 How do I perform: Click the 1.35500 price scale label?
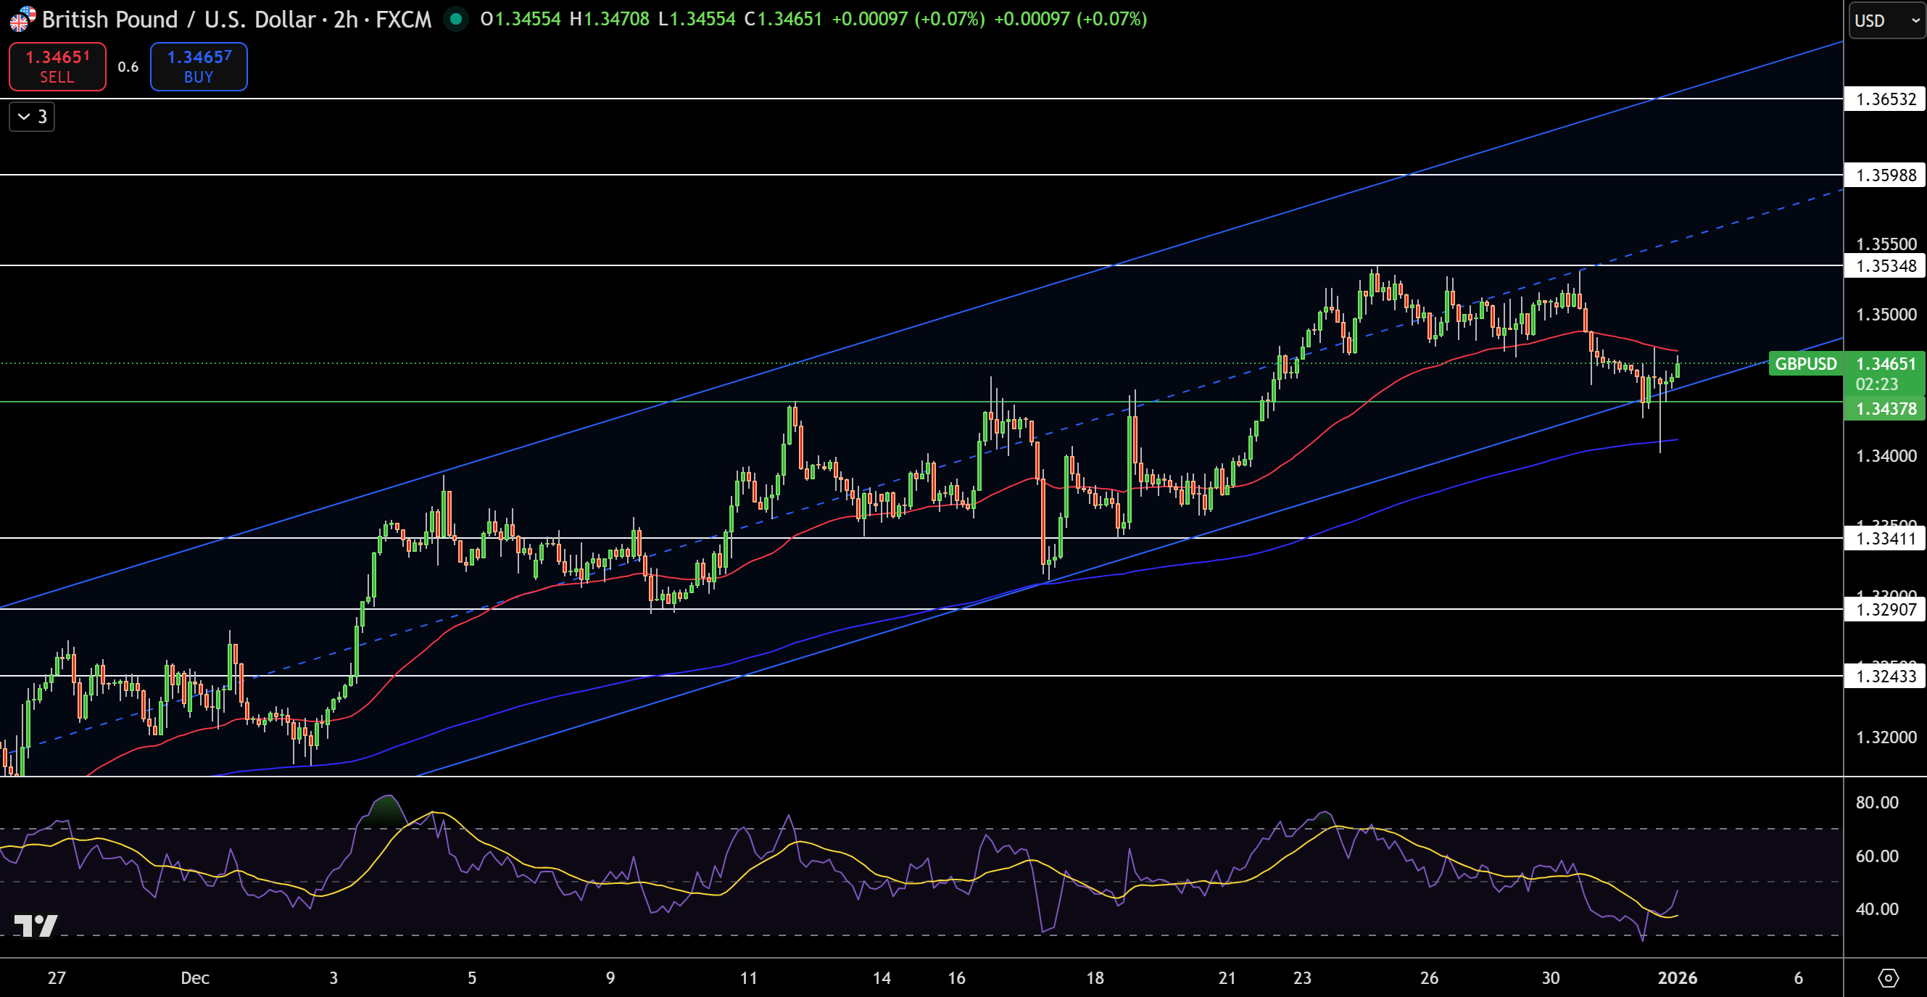tap(1886, 244)
